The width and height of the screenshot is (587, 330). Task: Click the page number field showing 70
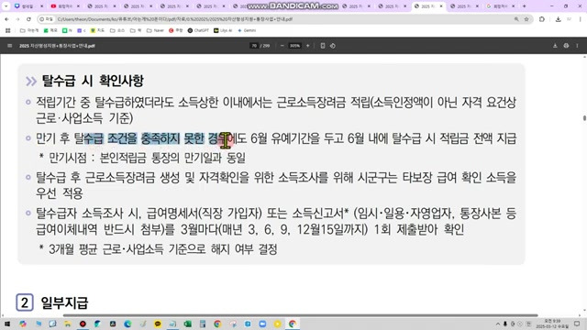click(x=254, y=46)
